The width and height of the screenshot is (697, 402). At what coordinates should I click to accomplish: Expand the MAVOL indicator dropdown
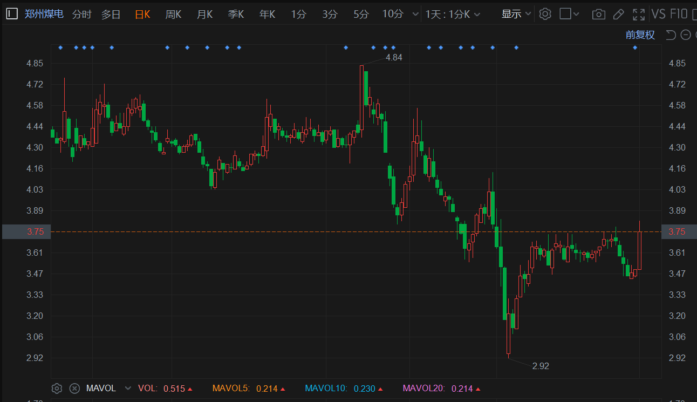[x=128, y=388]
